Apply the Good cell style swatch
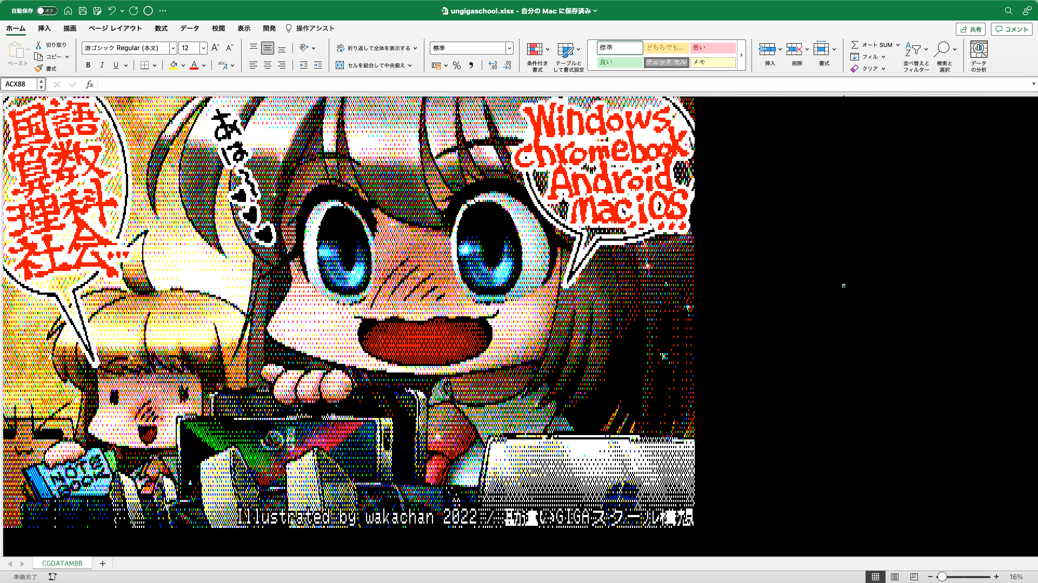The image size is (1038, 583). point(620,62)
